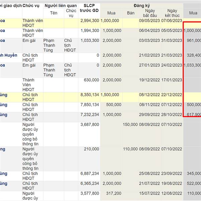Viewport: 201px width, 201px height.
Task: Select registered buy amount 317,200
Action: [114, 193]
